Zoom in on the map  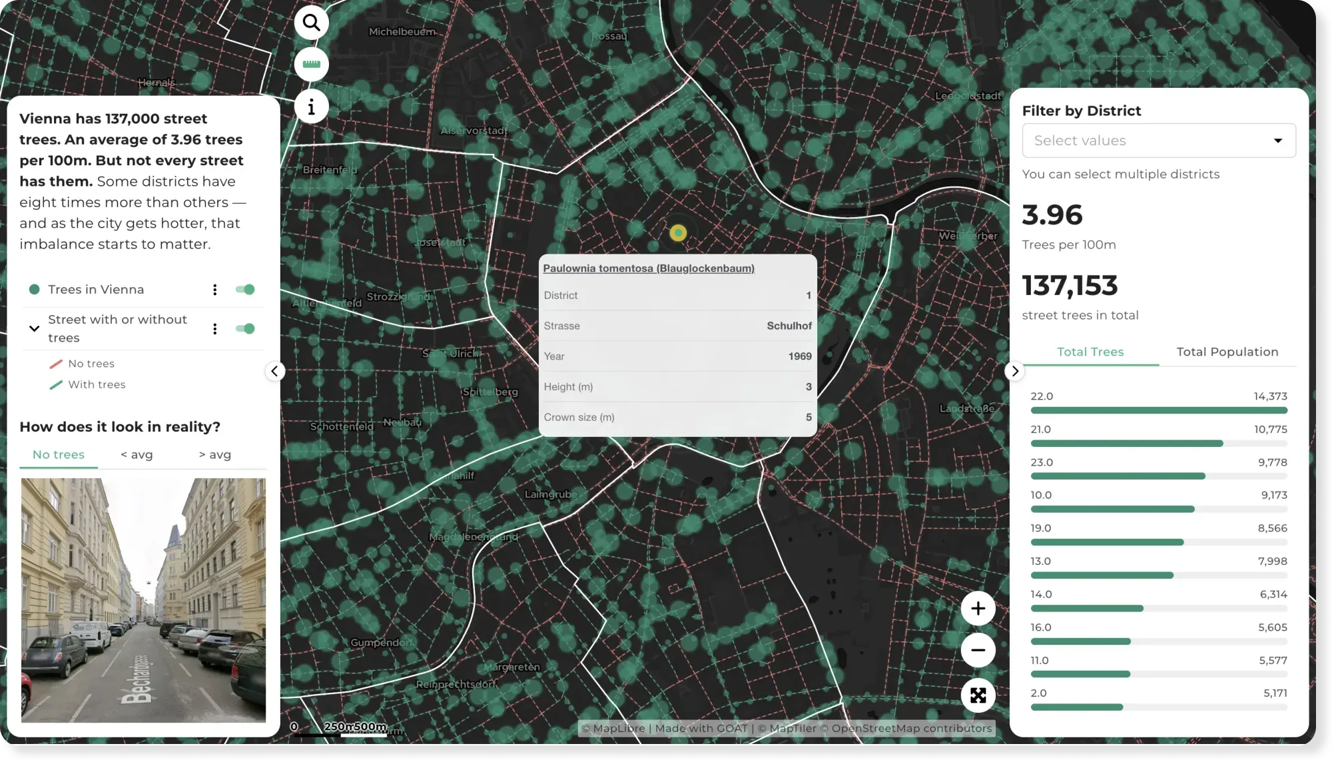[978, 608]
